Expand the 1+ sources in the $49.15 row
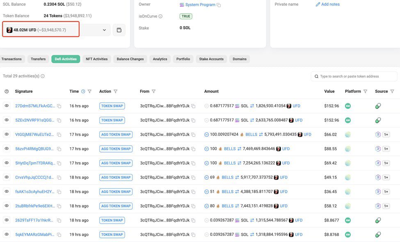This screenshot has width=400, height=242. coord(386,177)
